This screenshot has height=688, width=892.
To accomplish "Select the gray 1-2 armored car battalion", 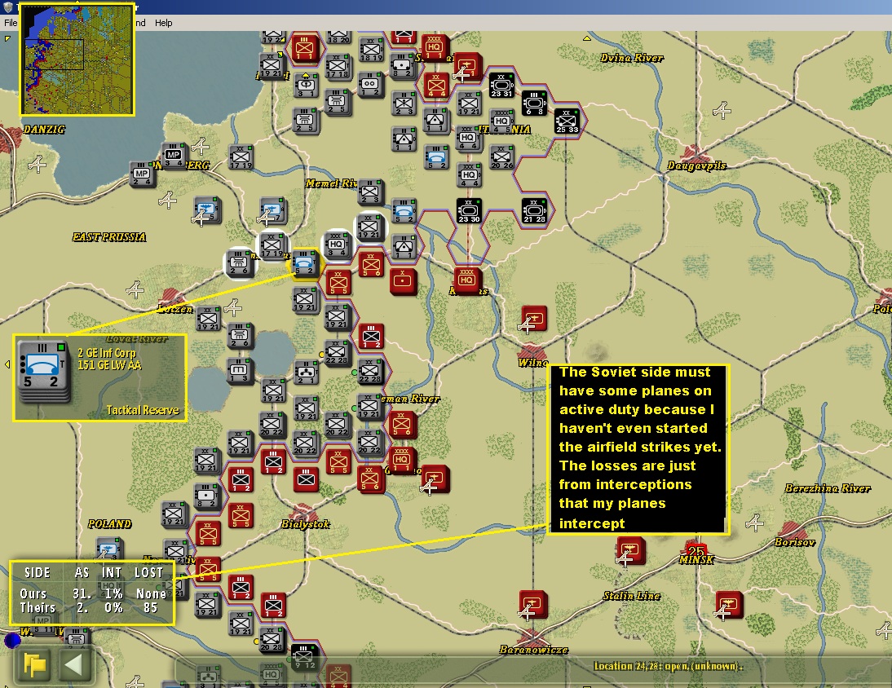I will pos(370,84).
